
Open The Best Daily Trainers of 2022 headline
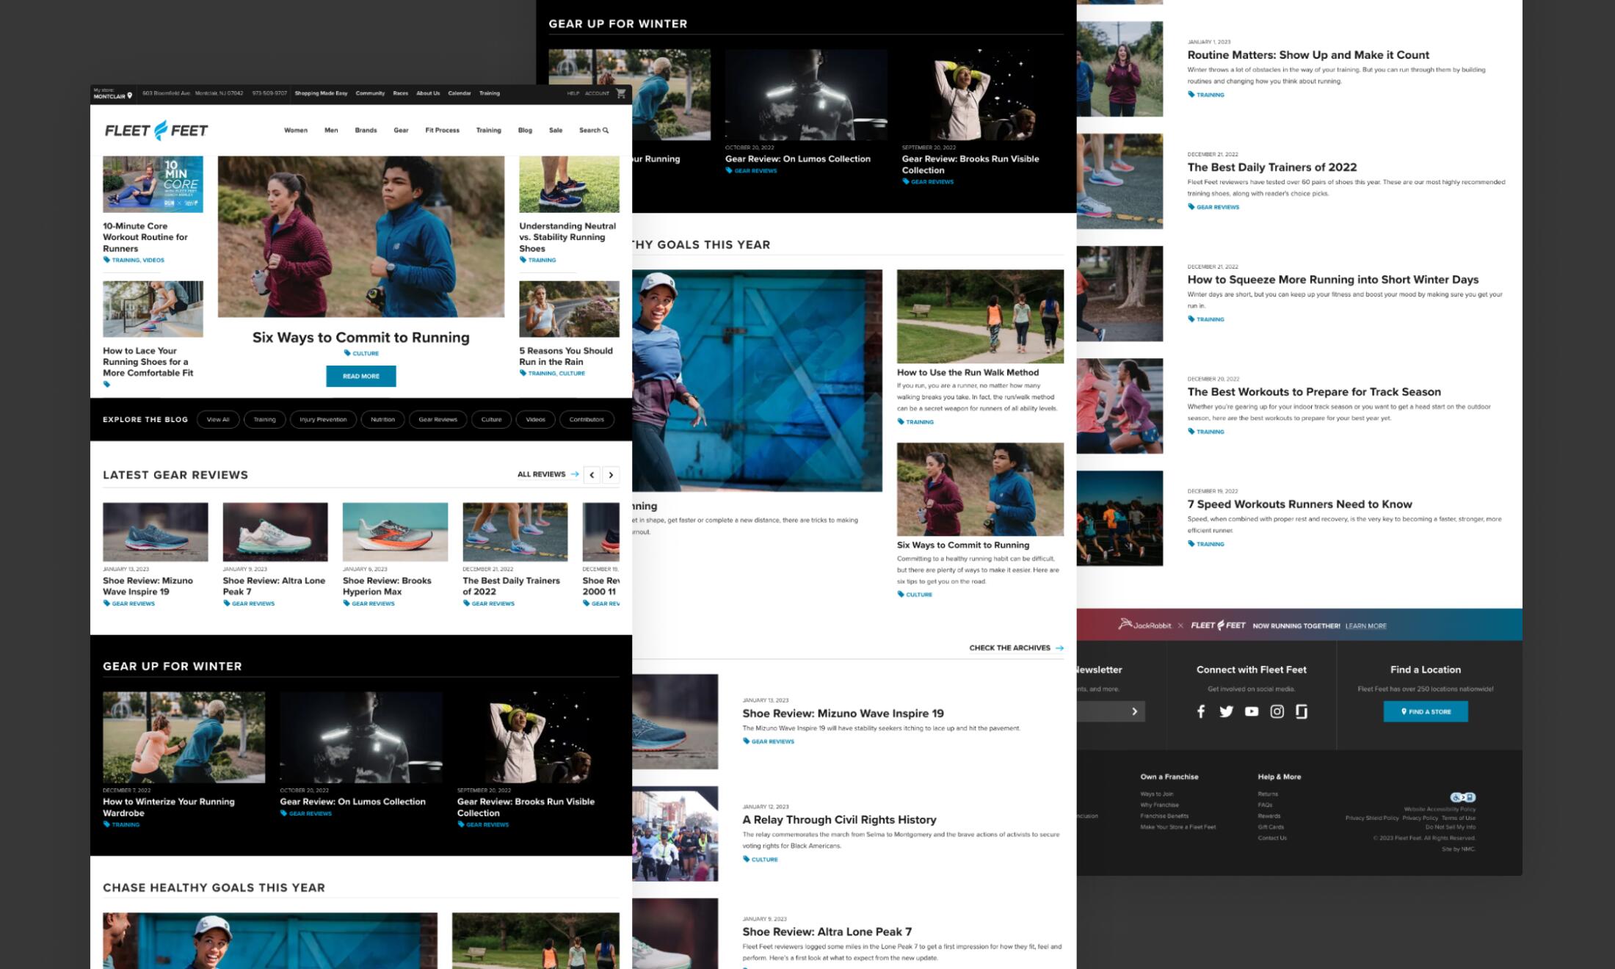(1272, 167)
